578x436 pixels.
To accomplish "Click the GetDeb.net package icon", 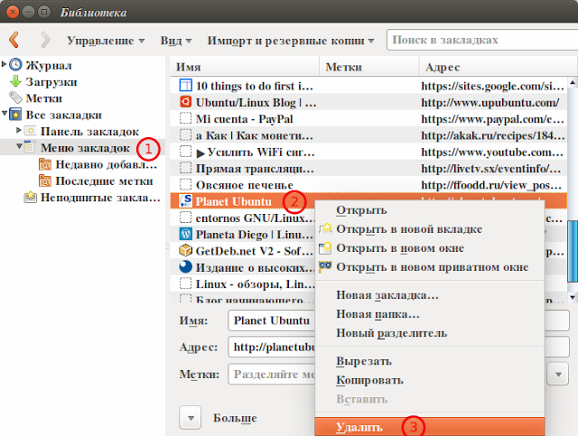I will (185, 251).
